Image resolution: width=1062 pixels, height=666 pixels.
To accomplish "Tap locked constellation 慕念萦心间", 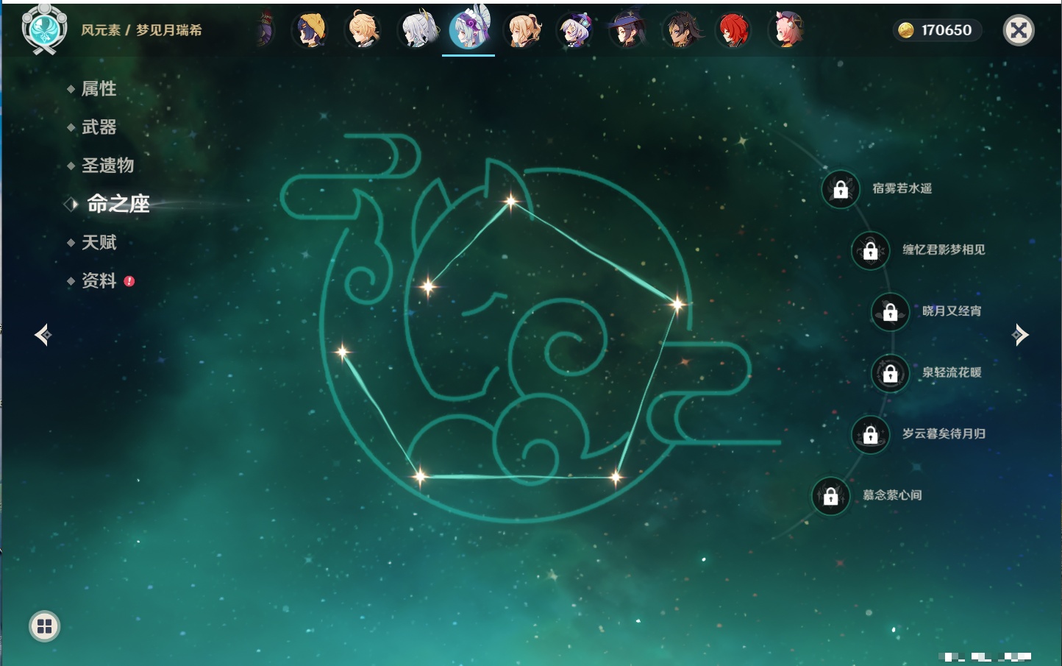I will tap(831, 496).
